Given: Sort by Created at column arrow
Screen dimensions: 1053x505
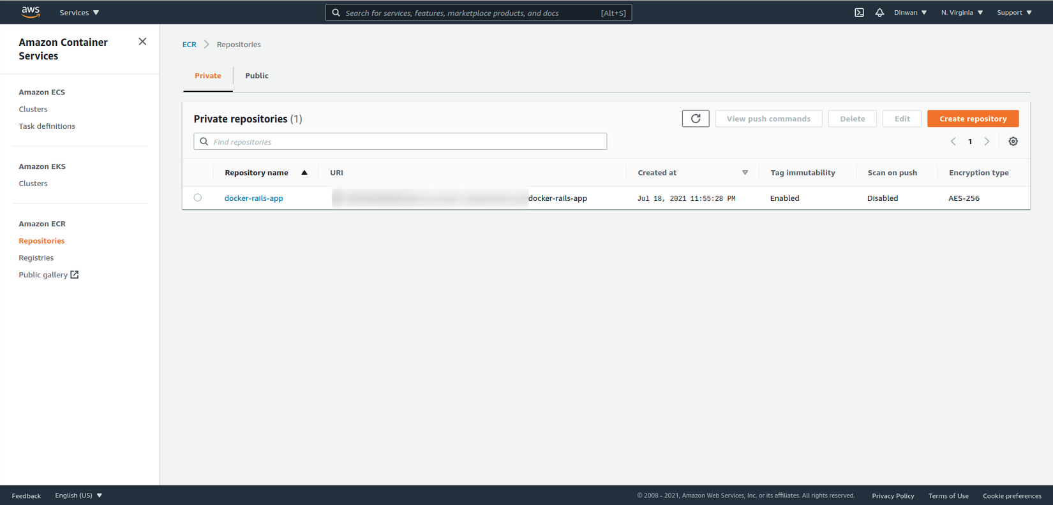Looking at the screenshot, I should 745,173.
